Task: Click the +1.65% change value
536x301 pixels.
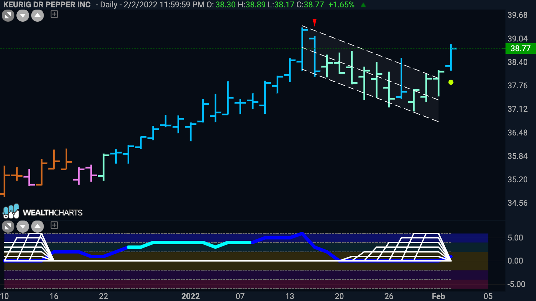Action: click(x=341, y=5)
